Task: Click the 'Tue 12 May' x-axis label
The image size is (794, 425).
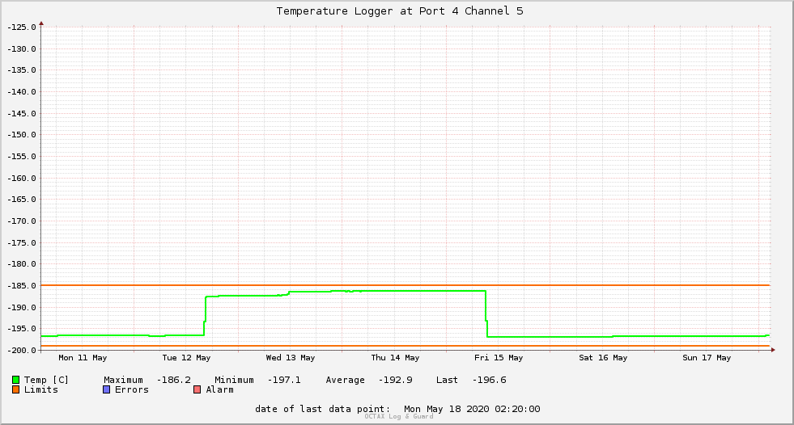Action: click(186, 358)
